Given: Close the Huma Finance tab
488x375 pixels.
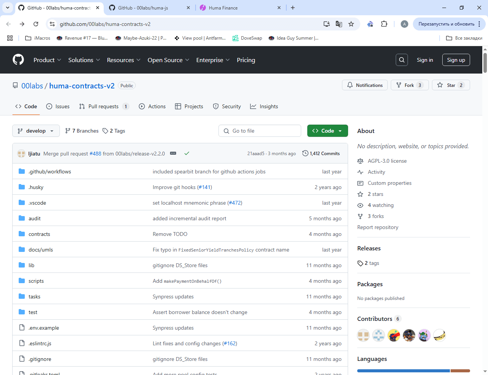Looking at the screenshot, I should pyautogui.click(x=279, y=8).
